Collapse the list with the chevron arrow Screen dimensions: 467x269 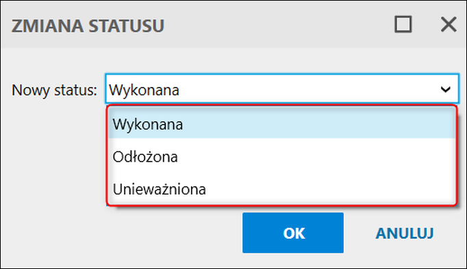pos(446,89)
